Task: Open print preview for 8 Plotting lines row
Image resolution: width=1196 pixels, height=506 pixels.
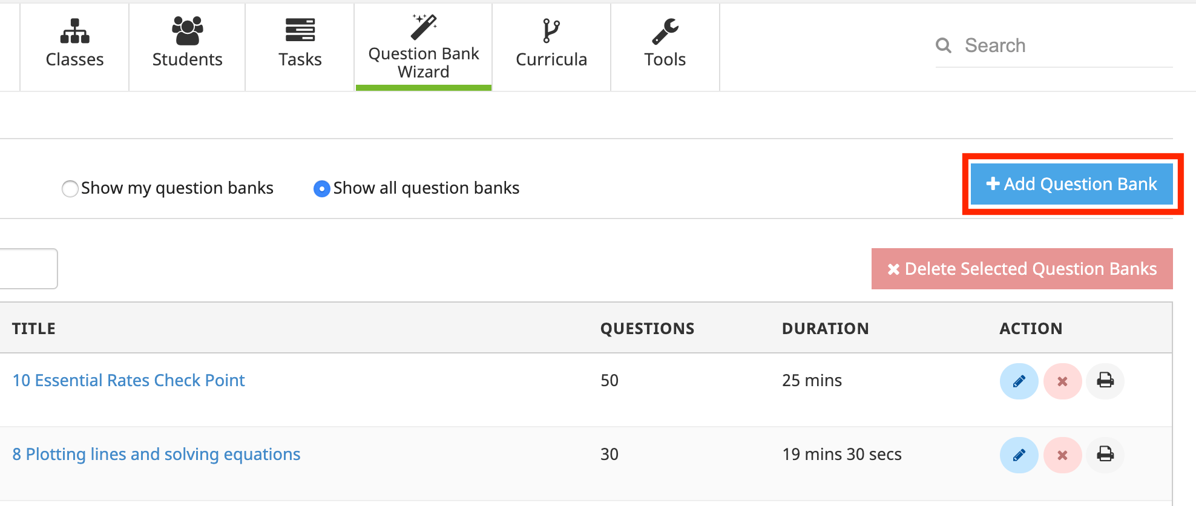Action: (1105, 455)
